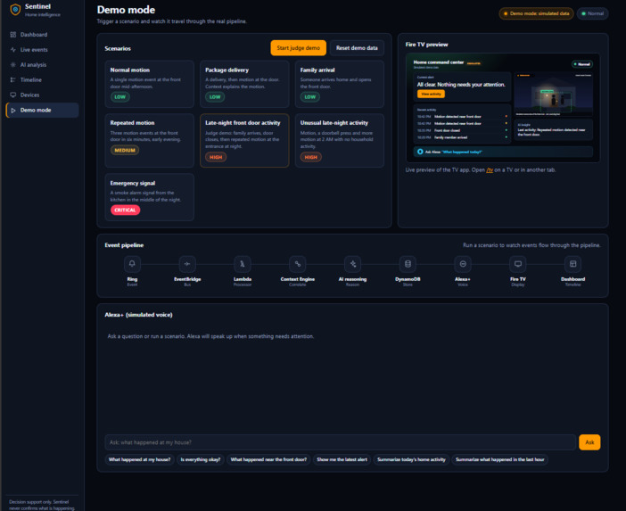Click the Ask Alexa circle icon in the TV preview
626x511 pixels.
click(420, 152)
